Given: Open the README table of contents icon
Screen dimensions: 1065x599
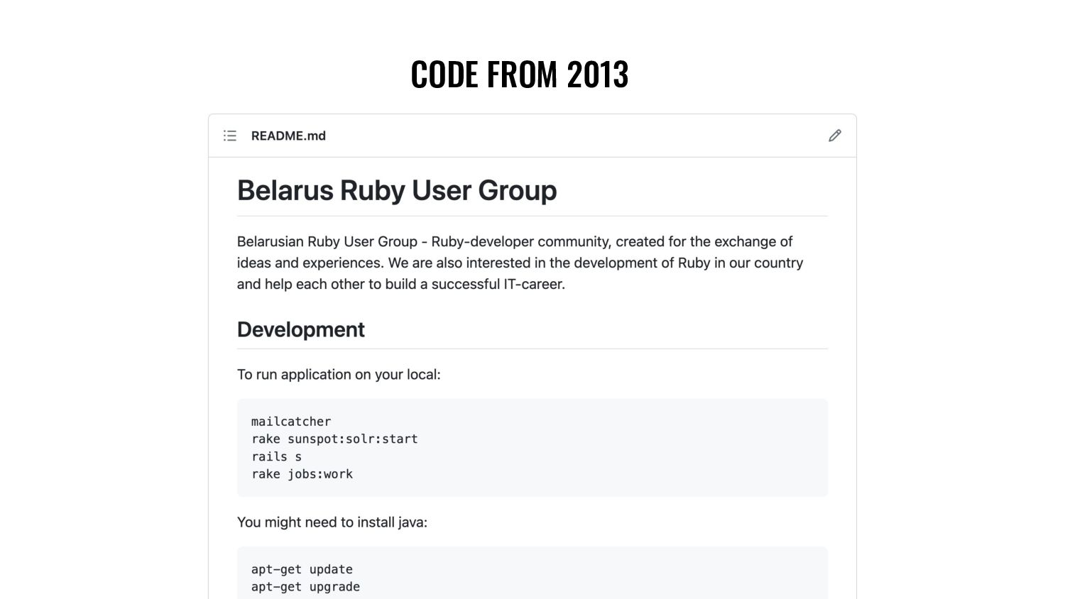Looking at the screenshot, I should click(229, 136).
